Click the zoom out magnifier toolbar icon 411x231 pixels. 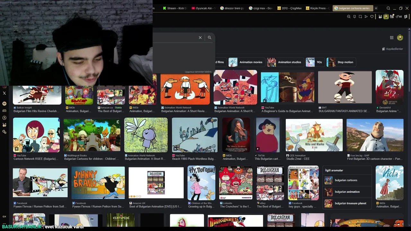click(349, 17)
